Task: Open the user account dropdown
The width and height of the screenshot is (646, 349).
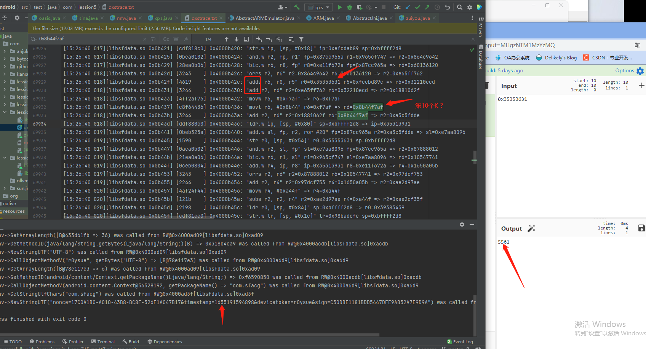Action: (283, 7)
